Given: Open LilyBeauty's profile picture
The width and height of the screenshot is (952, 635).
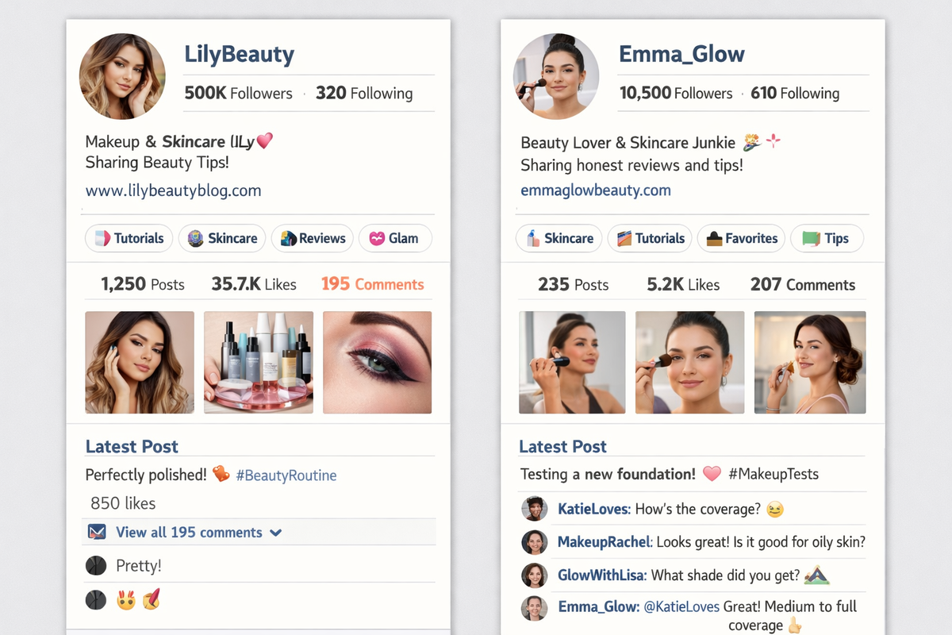Looking at the screenshot, I should (123, 76).
